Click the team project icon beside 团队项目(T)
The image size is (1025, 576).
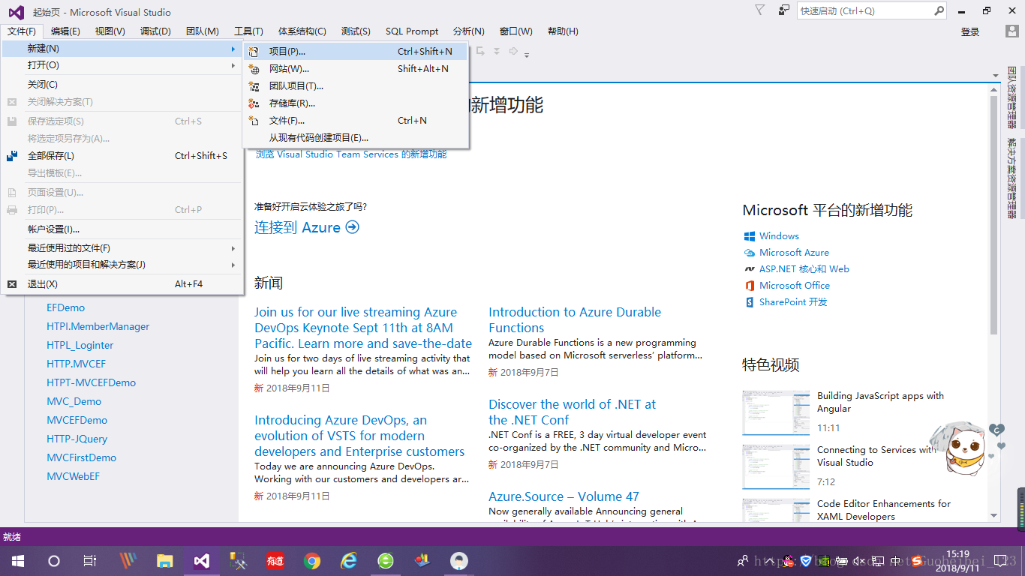pos(254,86)
